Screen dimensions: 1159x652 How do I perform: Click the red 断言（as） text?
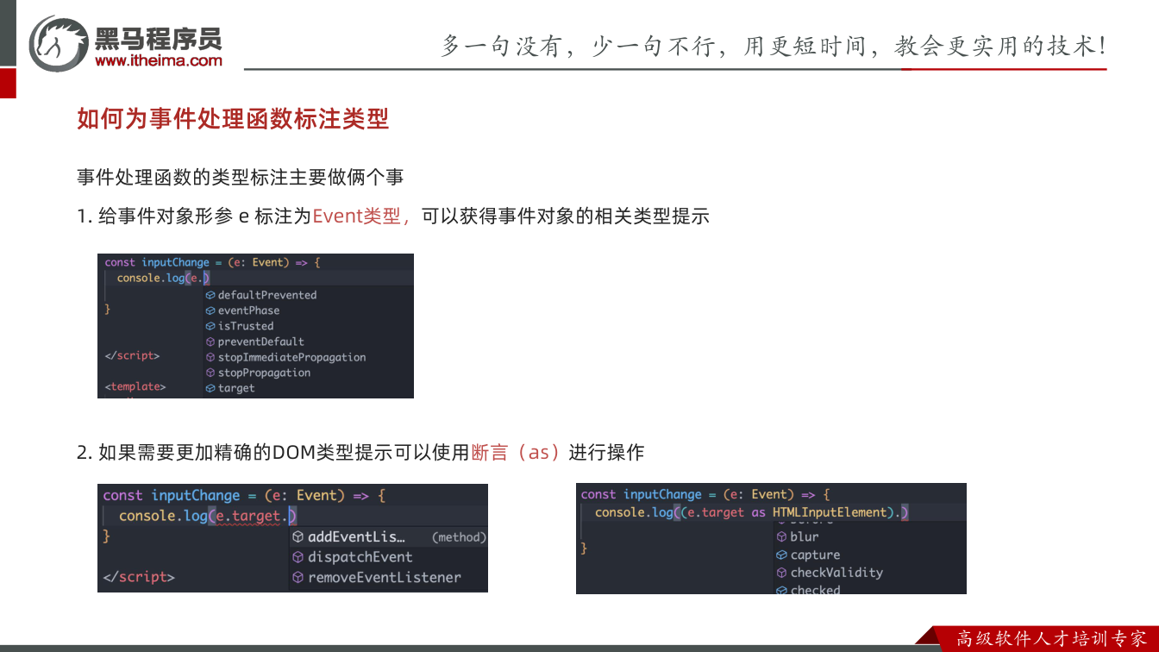pos(517,452)
